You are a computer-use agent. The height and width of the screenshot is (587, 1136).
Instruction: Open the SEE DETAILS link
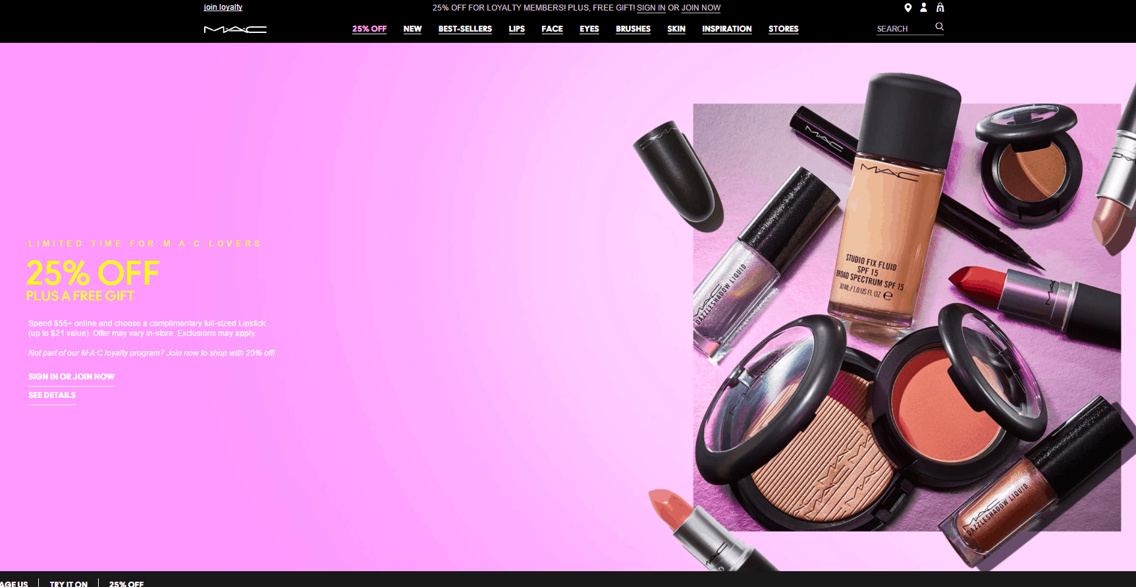click(52, 395)
